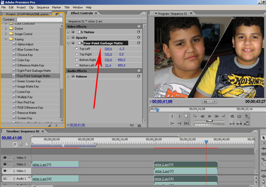Reset the Motion effect
266x187 pixels.
(x=139, y=32)
